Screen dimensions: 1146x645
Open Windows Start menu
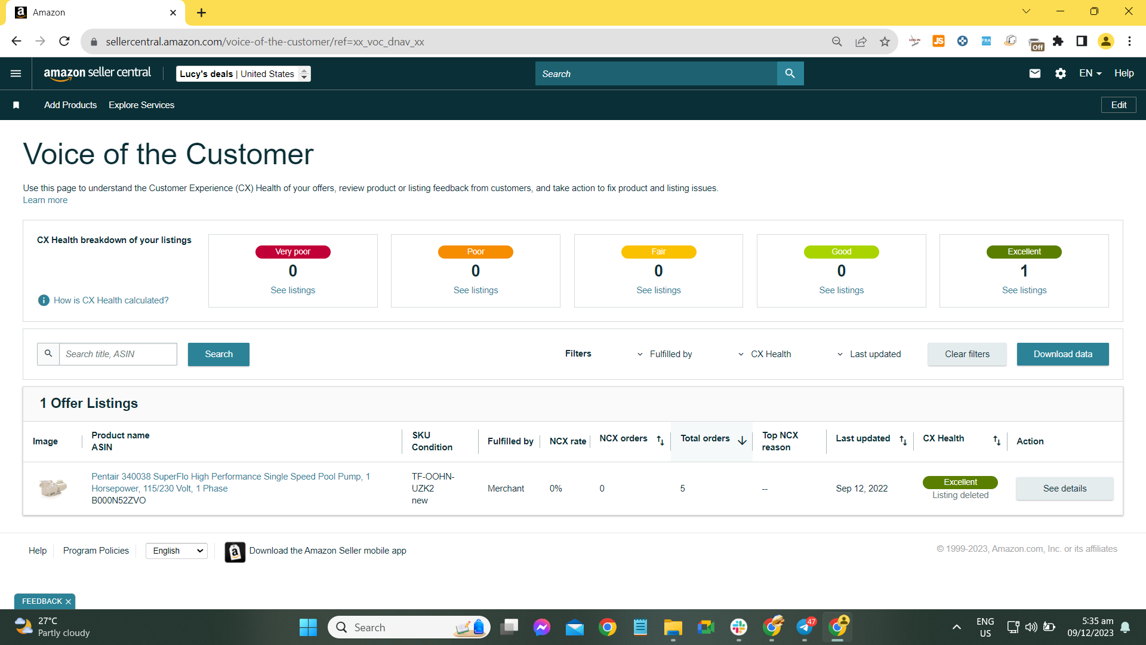click(308, 627)
